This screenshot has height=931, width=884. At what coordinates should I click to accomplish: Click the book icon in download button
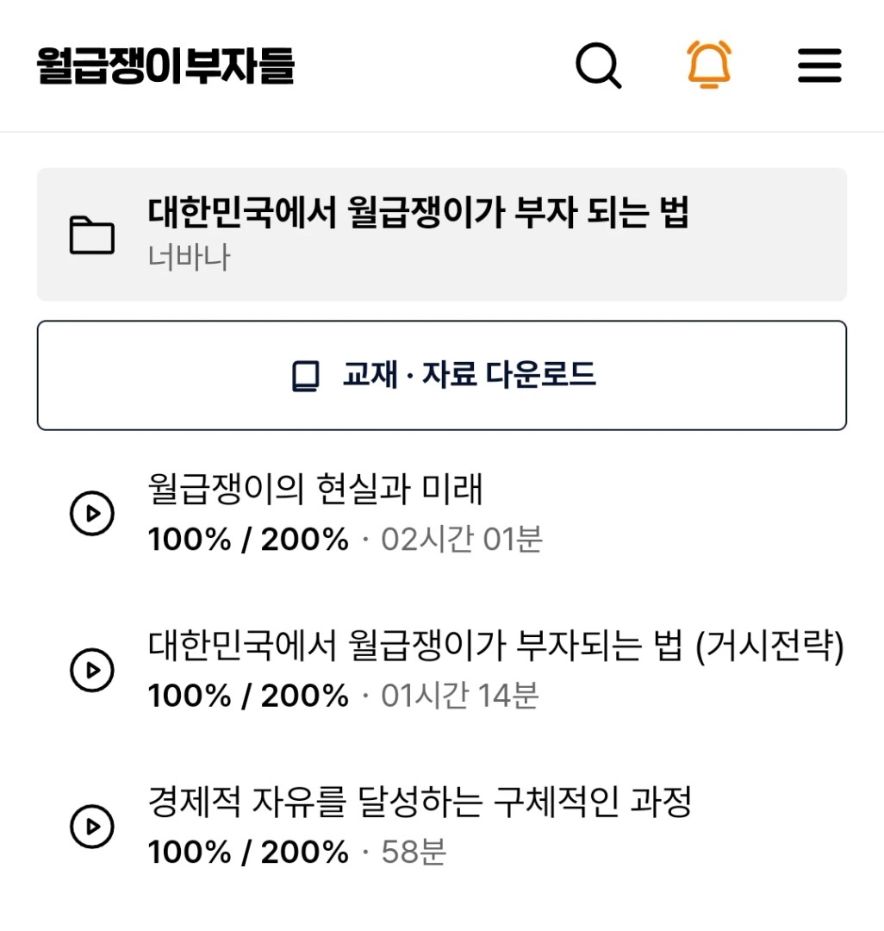click(306, 376)
